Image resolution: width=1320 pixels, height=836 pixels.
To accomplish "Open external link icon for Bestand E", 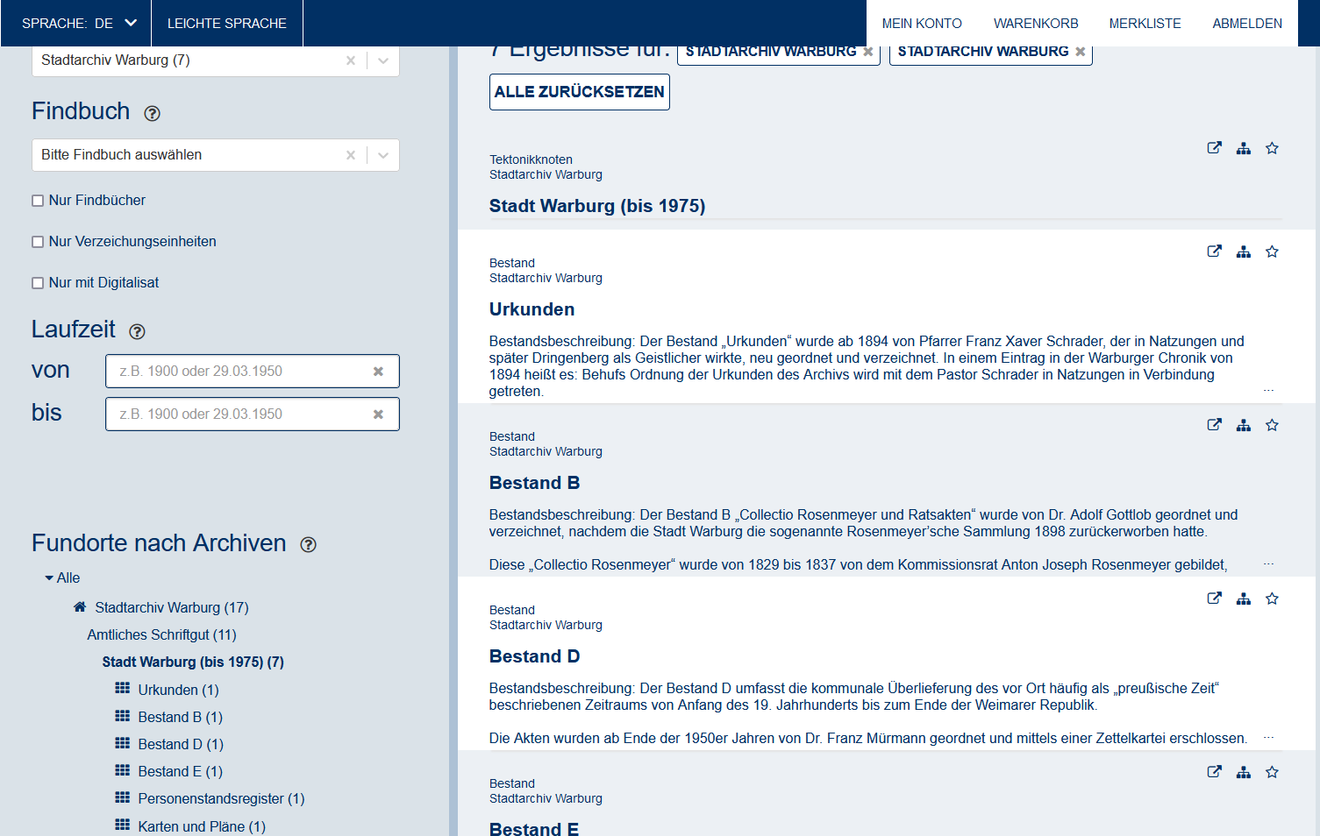I will click(1214, 772).
